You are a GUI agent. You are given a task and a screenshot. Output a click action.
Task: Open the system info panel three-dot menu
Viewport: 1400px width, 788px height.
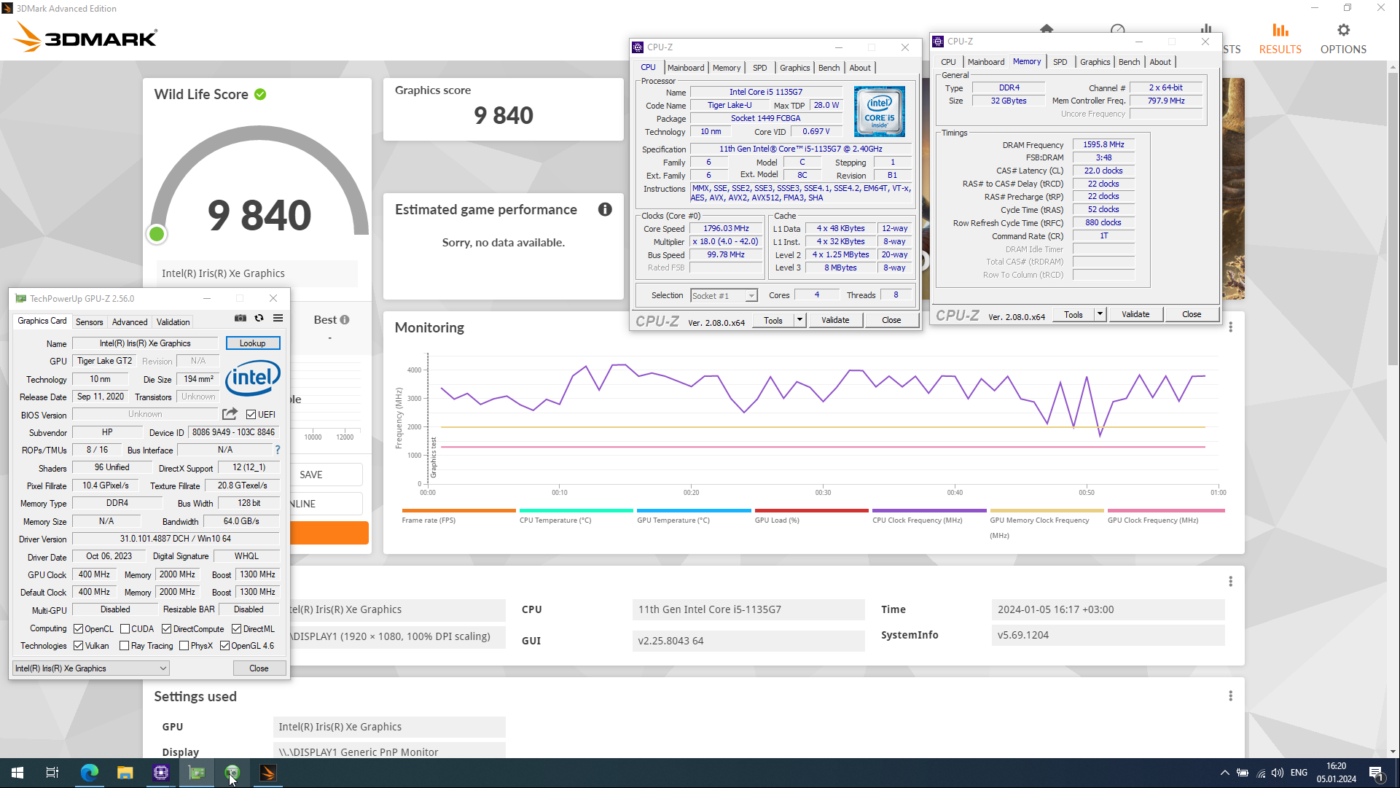[x=1231, y=581]
